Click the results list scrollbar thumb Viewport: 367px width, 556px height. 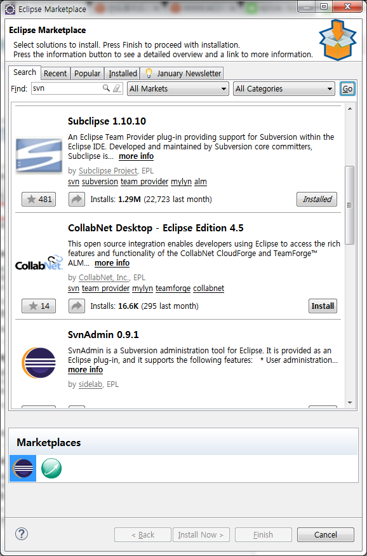click(350, 205)
